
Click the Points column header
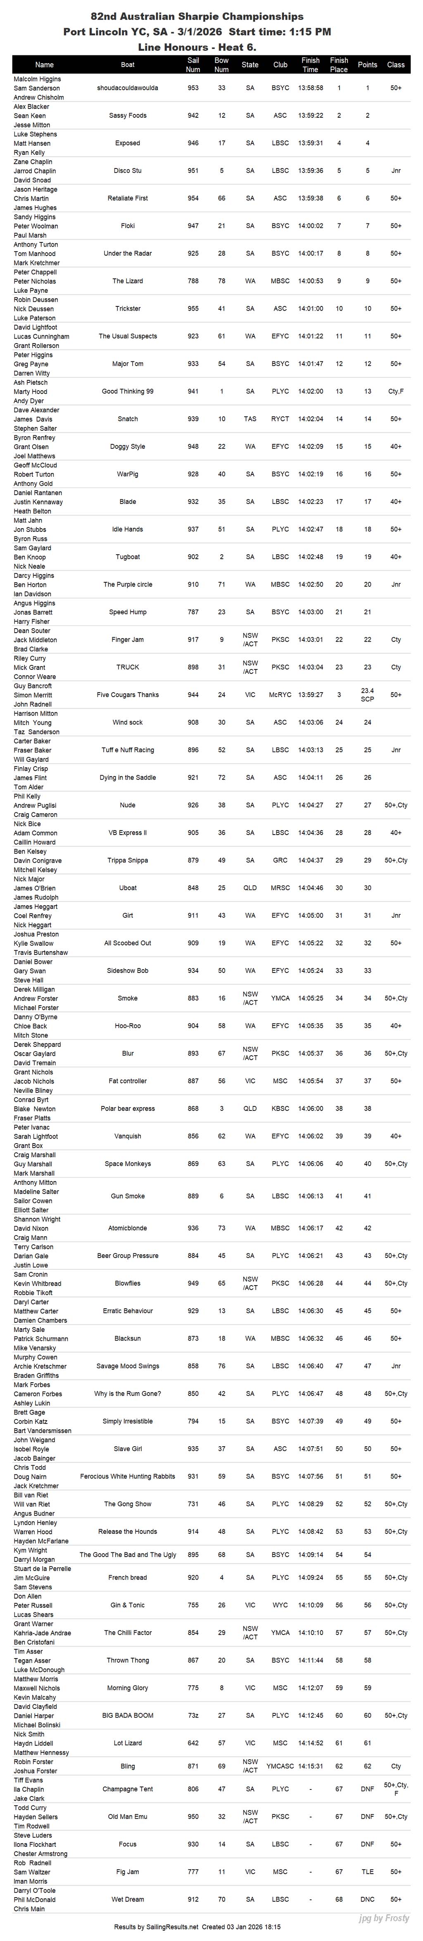[x=367, y=65]
